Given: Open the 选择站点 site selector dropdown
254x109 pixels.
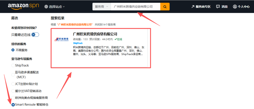Looking at the screenshot, I should point(55,7).
